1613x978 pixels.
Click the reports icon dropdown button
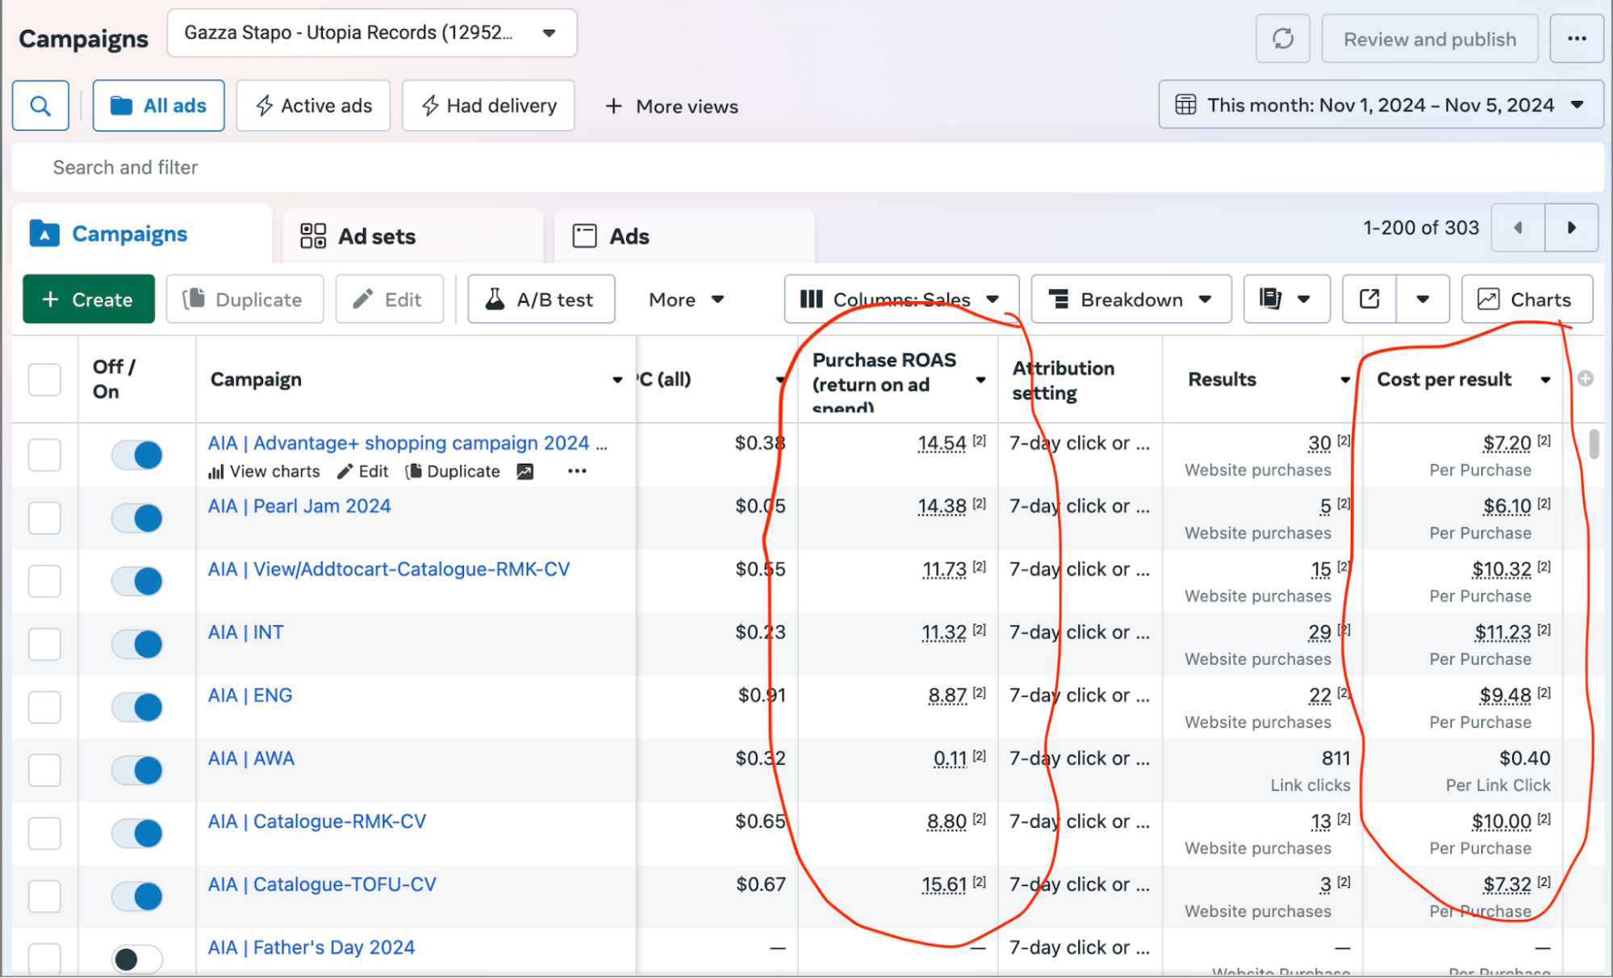(x=1286, y=299)
